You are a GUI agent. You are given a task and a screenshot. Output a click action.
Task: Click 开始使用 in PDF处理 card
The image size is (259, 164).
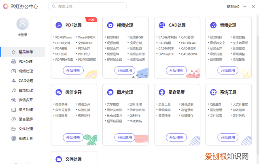[73, 70]
